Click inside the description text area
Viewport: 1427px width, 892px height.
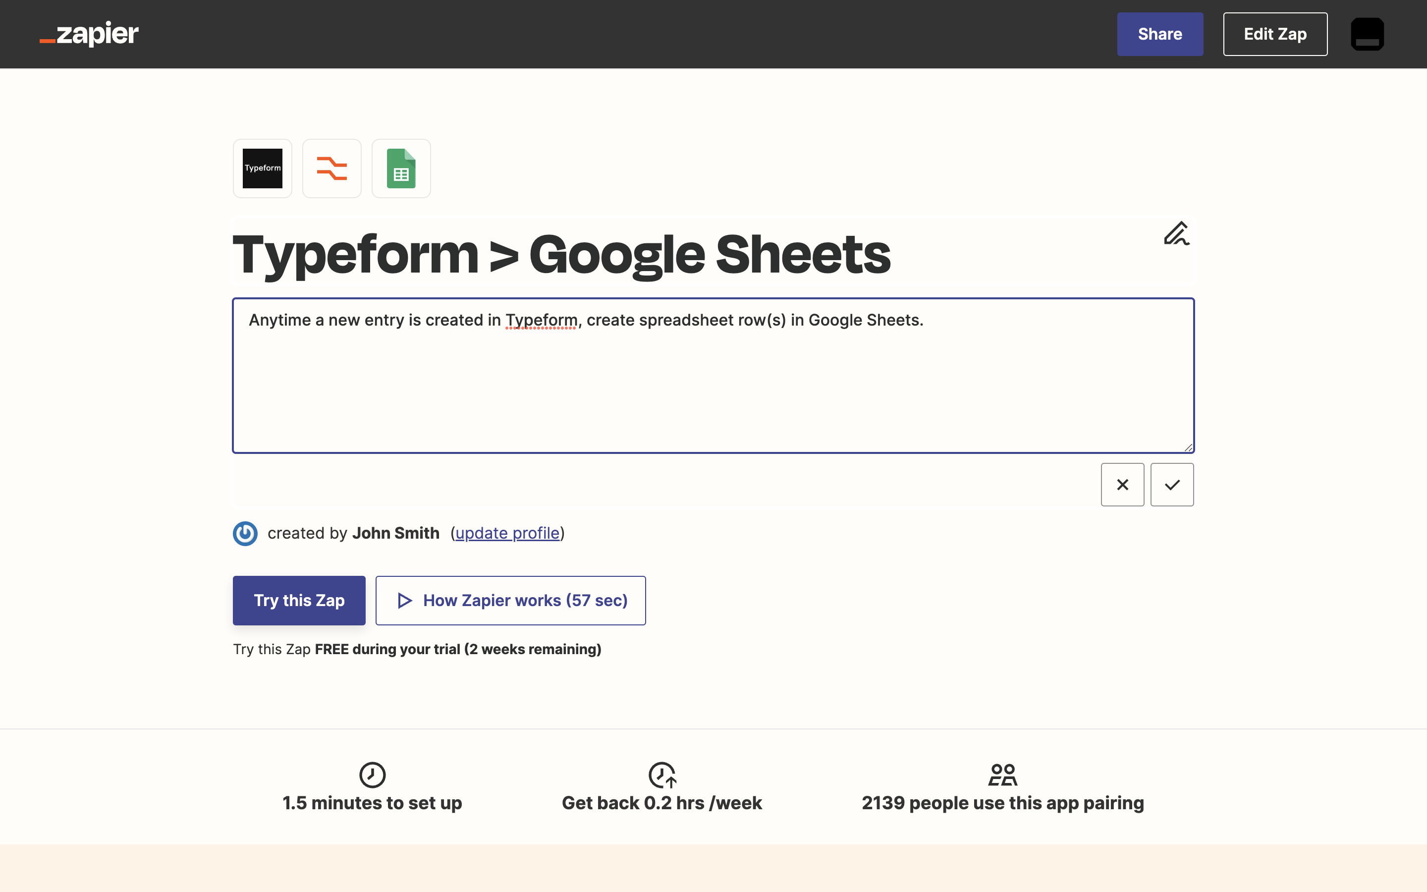[713, 376]
